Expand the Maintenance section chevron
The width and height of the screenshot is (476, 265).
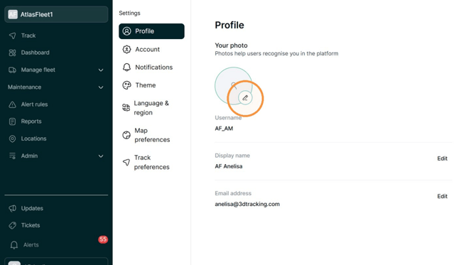tap(101, 87)
